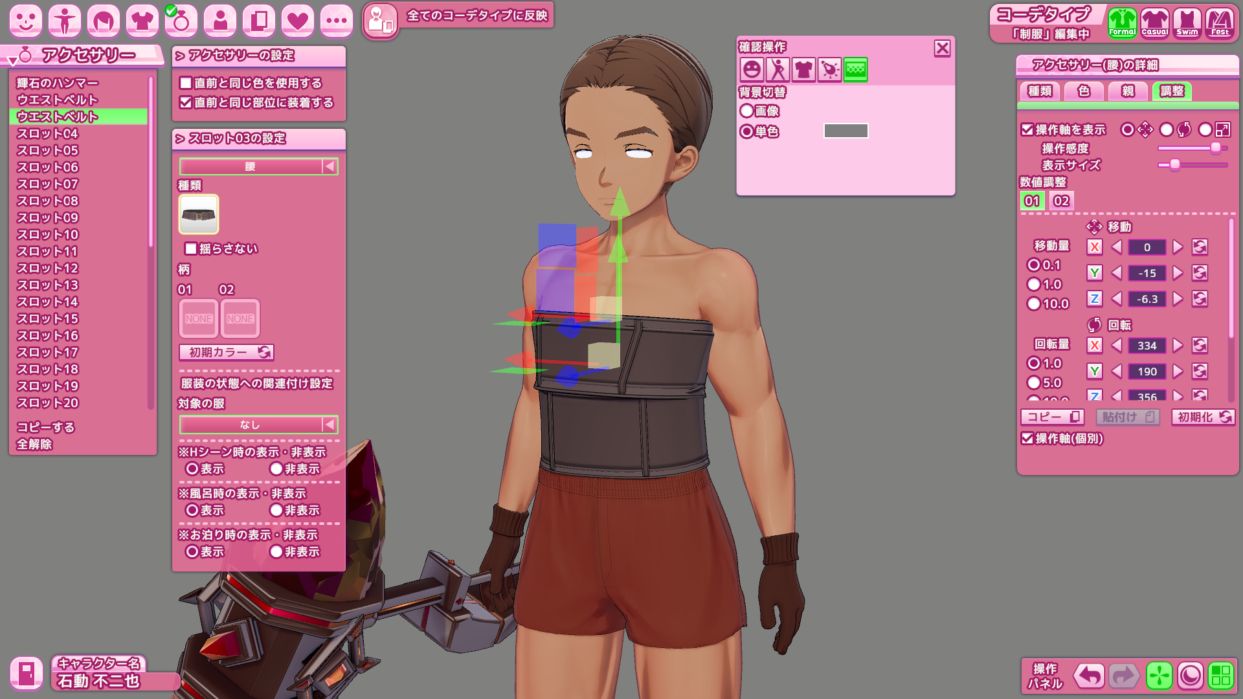1243x699 pixels.
Task: Switch to the 色 tab
Action: click(1083, 91)
